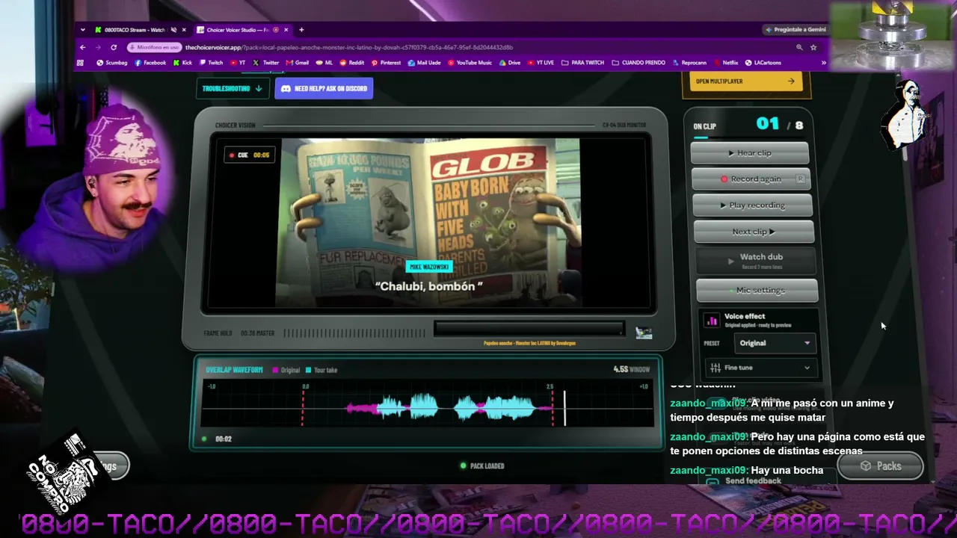Open the Packs button
This screenshot has height=538, width=957.
click(881, 466)
